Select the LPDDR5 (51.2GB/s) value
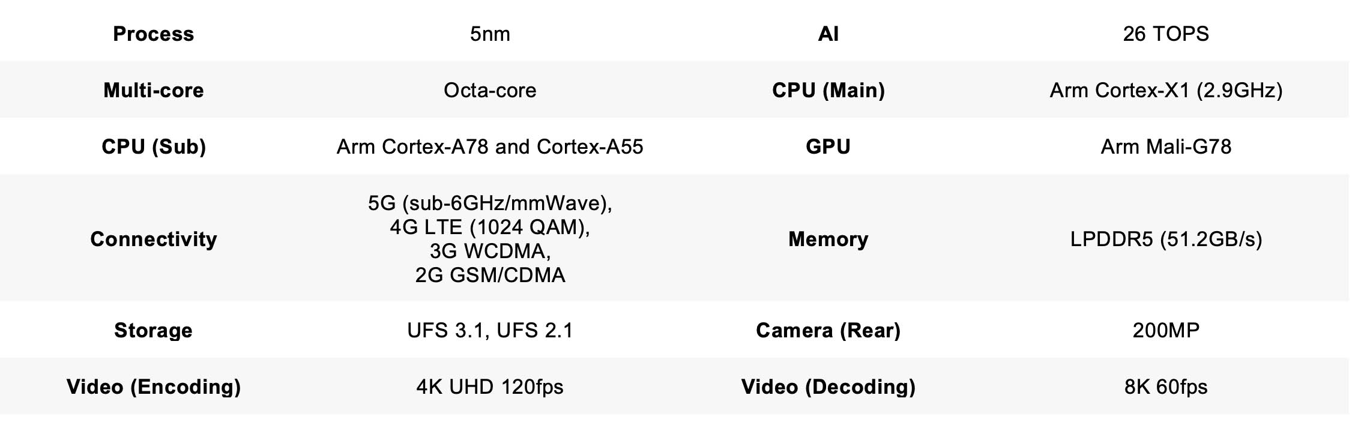 point(1165,239)
